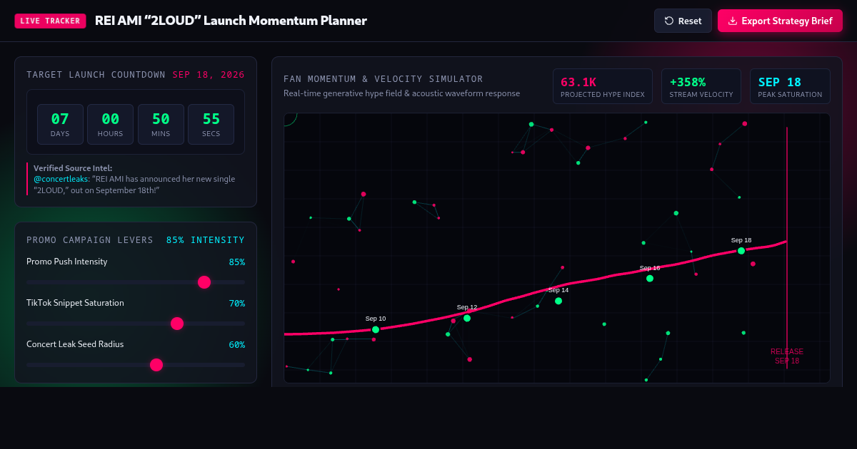The height and width of the screenshot is (449, 857).
Task: Click the download icon in Export Strategy Brief
Action: [x=732, y=21]
